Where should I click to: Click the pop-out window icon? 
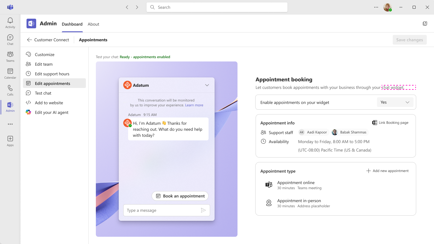point(425,23)
